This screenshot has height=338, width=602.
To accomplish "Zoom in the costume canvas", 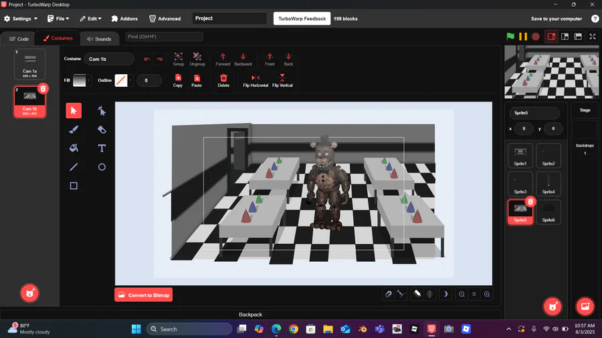I will [487, 295].
